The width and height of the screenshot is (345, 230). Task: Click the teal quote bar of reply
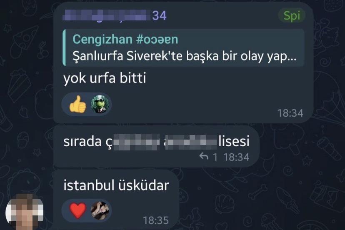(64, 48)
